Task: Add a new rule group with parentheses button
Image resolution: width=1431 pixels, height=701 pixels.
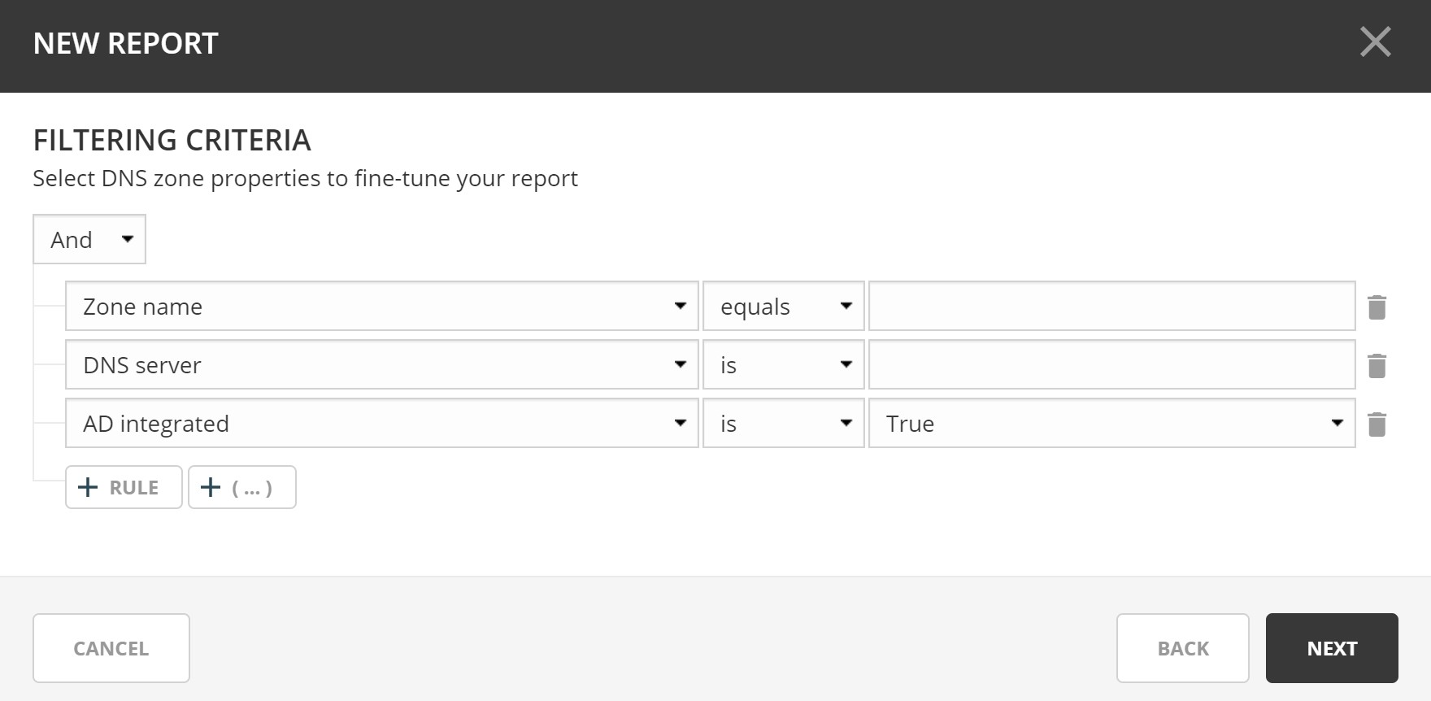Action: point(241,487)
